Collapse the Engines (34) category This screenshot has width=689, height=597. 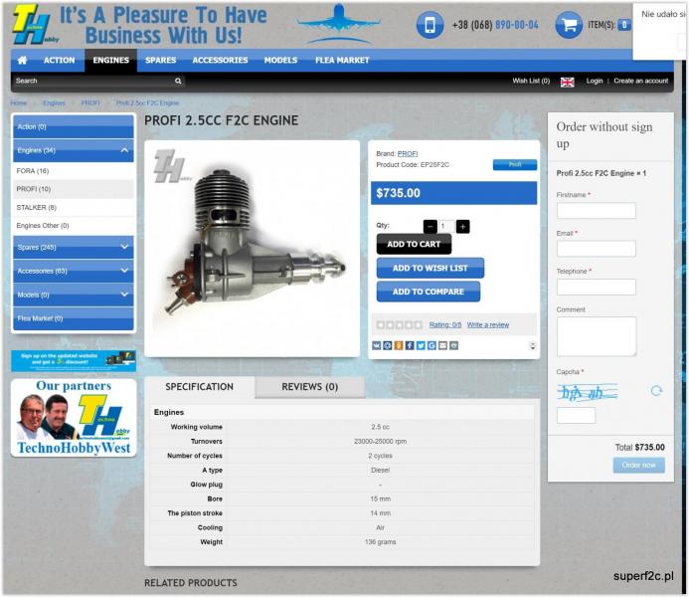coord(124,150)
